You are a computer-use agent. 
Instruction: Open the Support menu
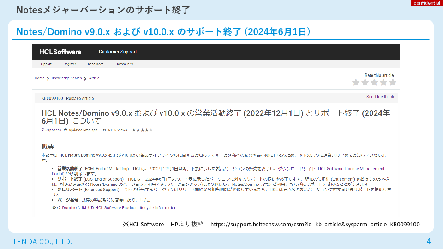click(45, 64)
